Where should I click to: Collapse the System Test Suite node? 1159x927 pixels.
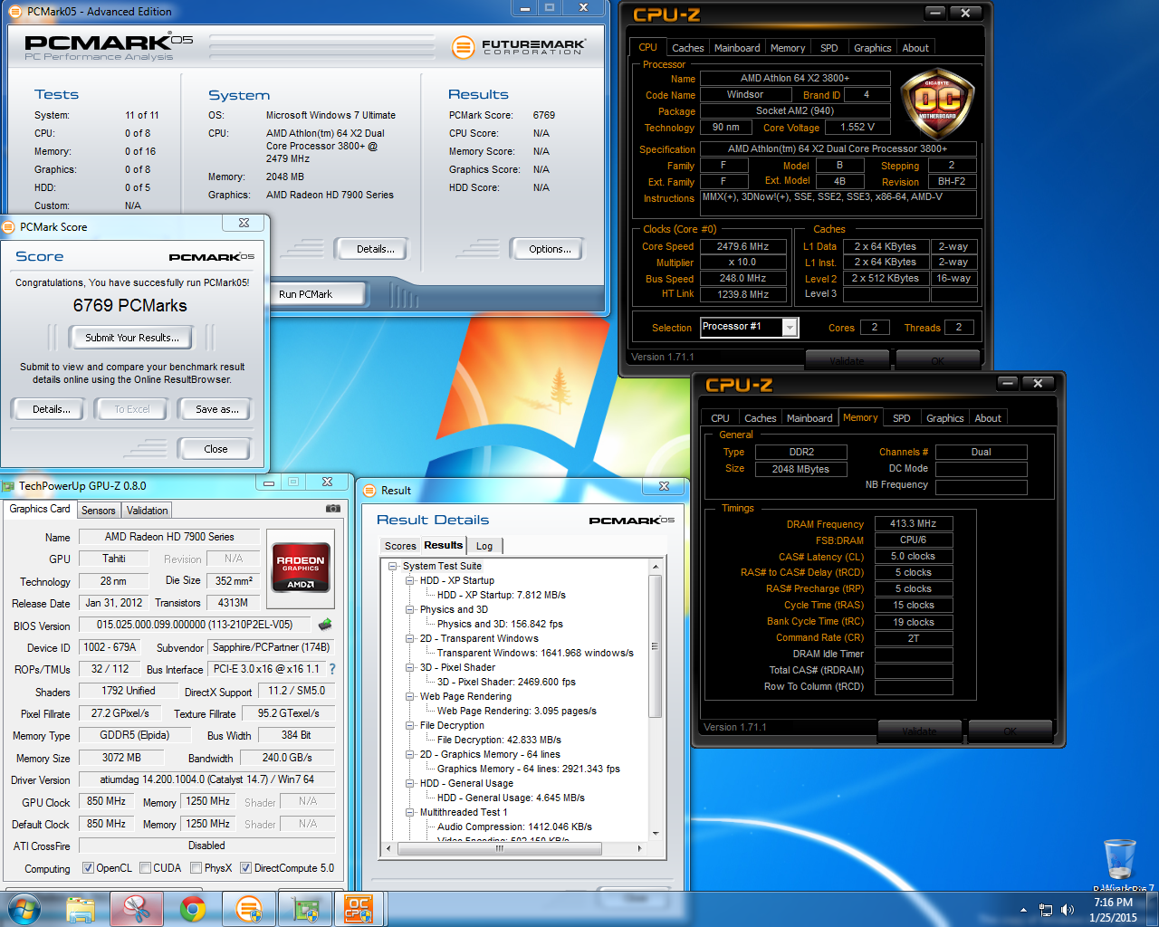click(393, 566)
